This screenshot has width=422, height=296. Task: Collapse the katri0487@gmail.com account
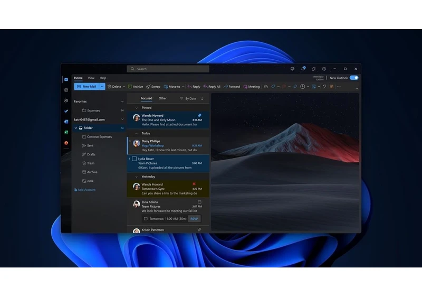[122, 119]
